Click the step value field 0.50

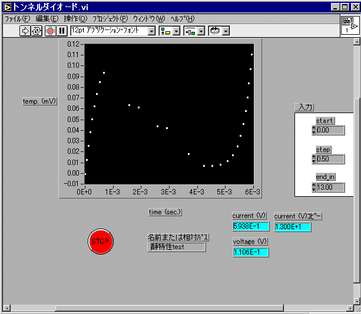330,159
